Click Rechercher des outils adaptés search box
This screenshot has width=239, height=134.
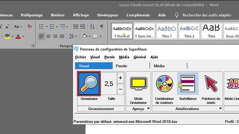tap(207, 15)
